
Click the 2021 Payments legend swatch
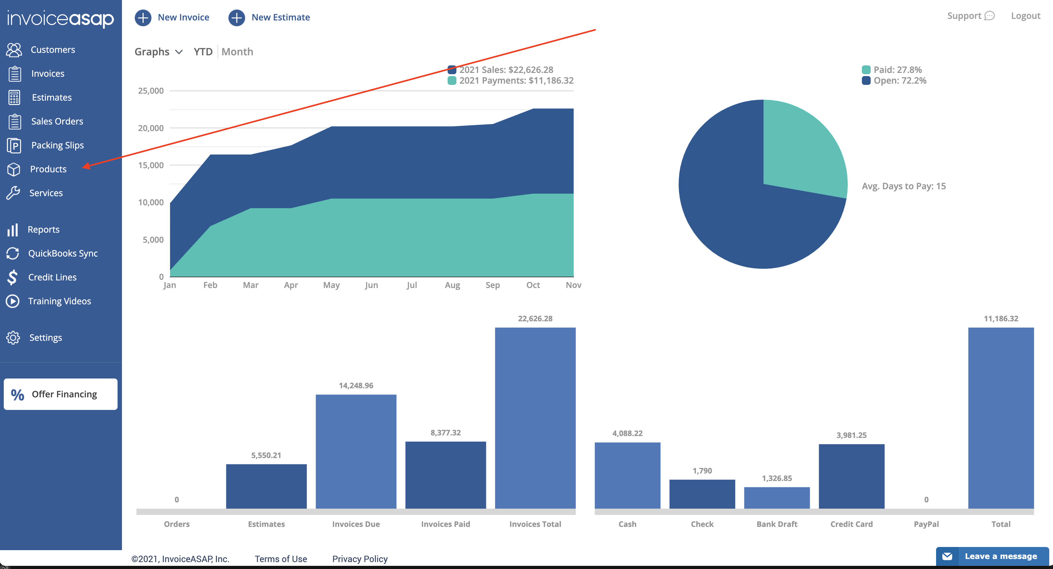[452, 80]
